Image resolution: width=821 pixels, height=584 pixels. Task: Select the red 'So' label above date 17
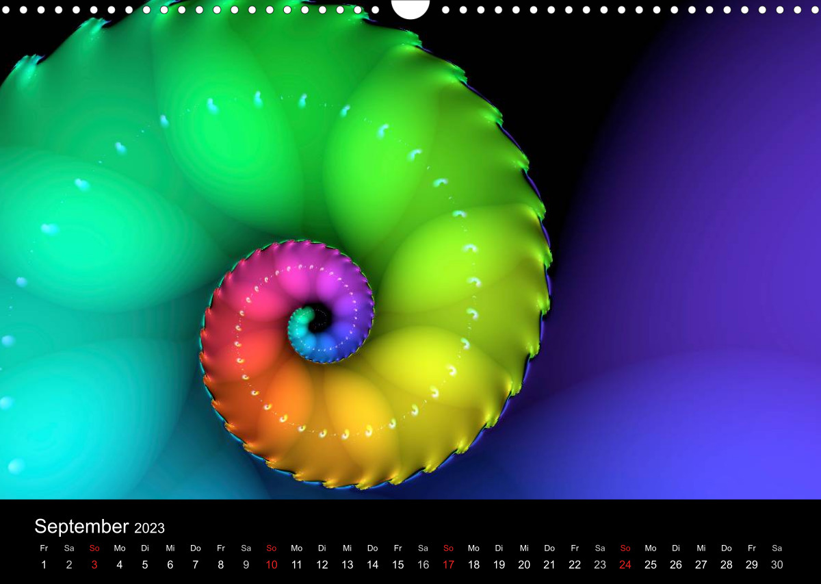tap(449, 548)
